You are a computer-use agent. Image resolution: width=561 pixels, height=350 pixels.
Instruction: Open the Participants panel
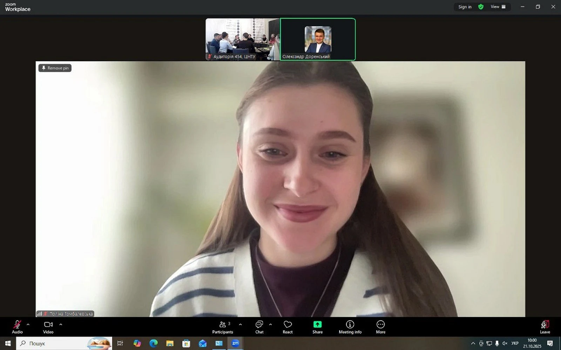pos(223,327)
